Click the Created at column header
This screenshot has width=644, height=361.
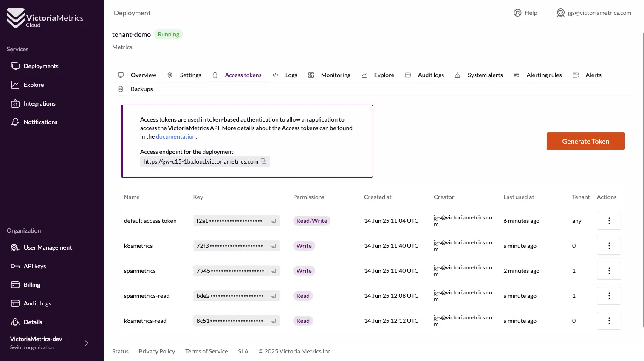tap(378, 197)
